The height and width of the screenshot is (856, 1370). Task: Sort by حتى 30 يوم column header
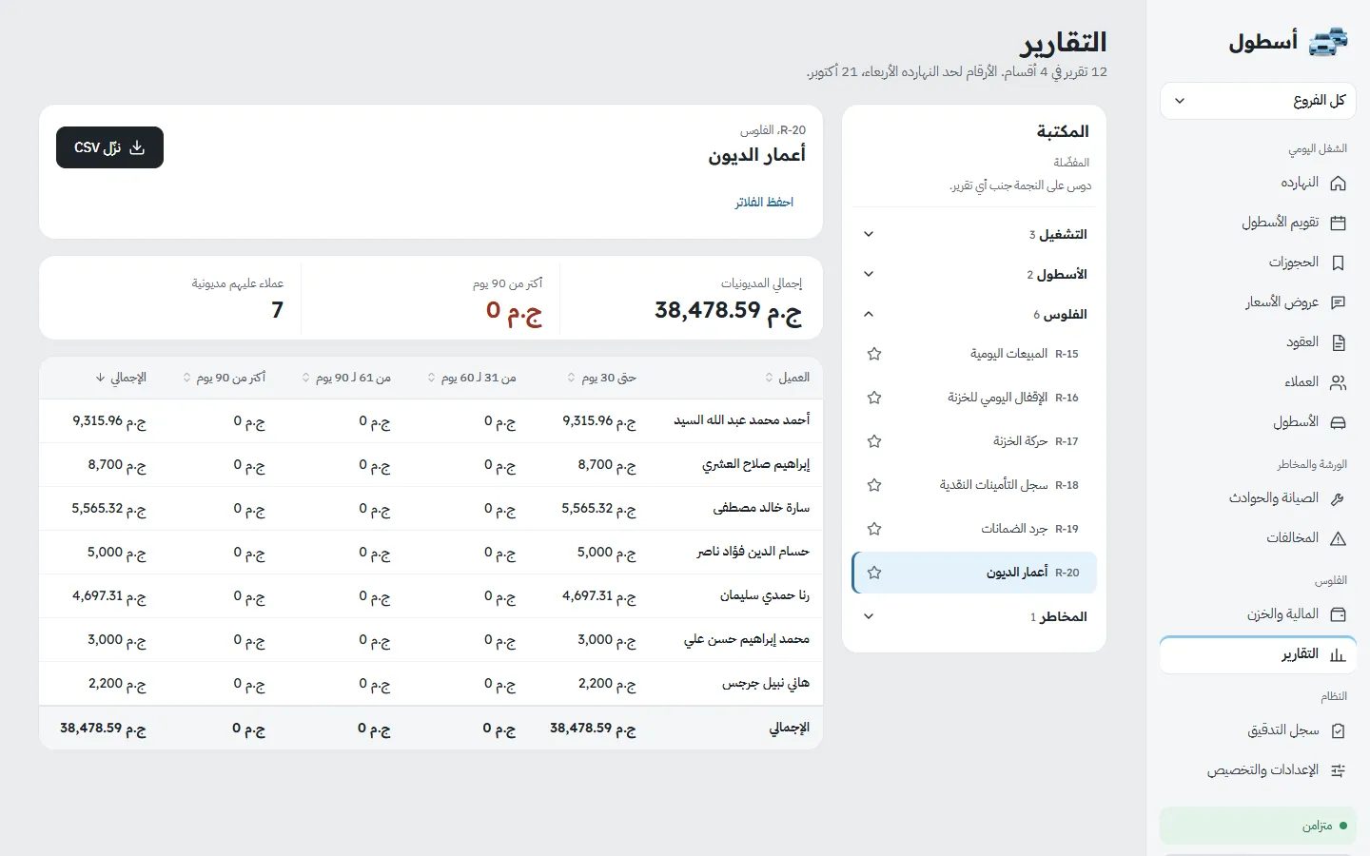pos(601,378)
